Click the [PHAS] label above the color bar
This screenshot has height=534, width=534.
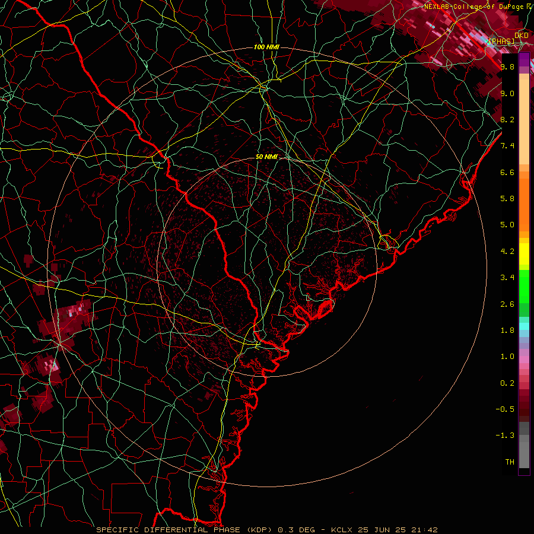[x=501, y=42]
